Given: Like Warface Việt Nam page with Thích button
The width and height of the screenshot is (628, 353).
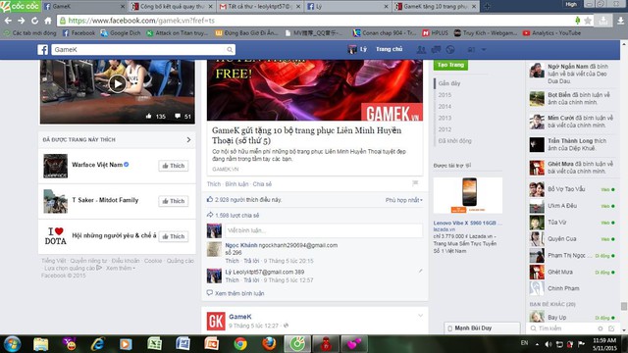Looking at the screenshot, I should coord(174,166).
